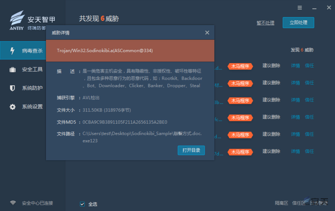Click the lightning bolt virus scan icon

12,51
